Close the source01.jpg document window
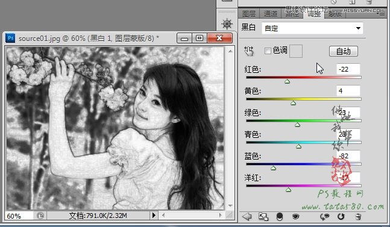Screen dimensions: 390x227 point(219,39)
